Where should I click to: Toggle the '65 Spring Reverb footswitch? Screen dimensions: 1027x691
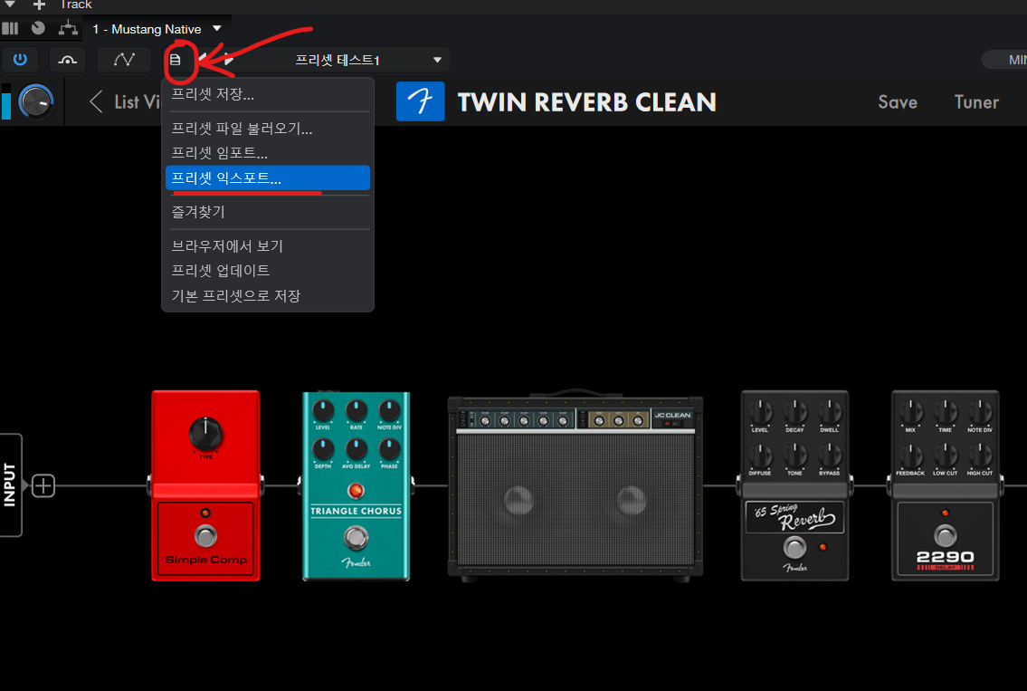pos(794,547)
